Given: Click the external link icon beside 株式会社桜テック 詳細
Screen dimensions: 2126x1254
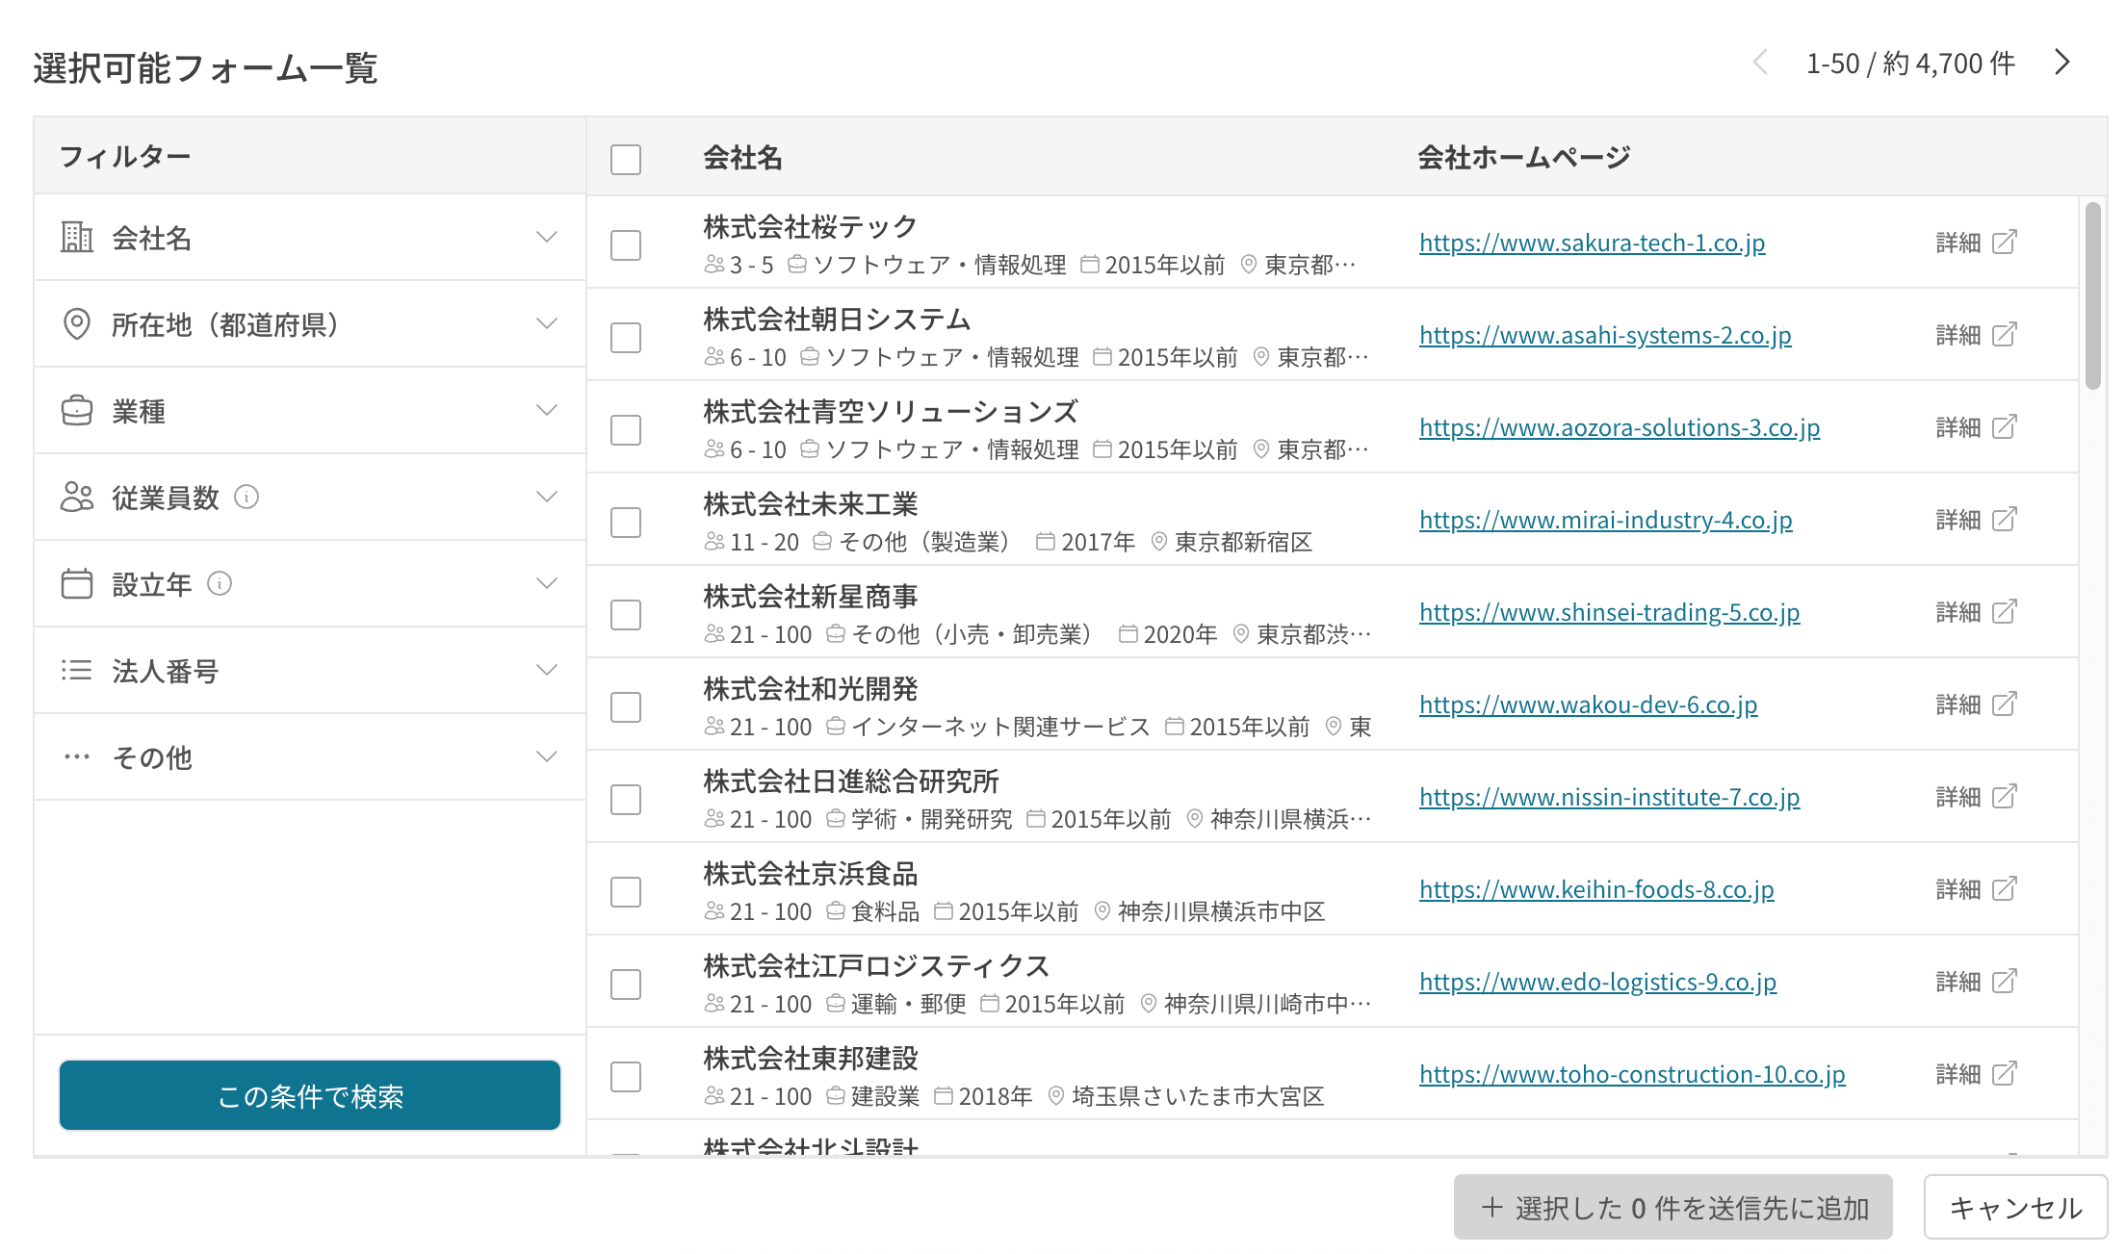Looking at the screenshot, I should [x=2007, y=243].
